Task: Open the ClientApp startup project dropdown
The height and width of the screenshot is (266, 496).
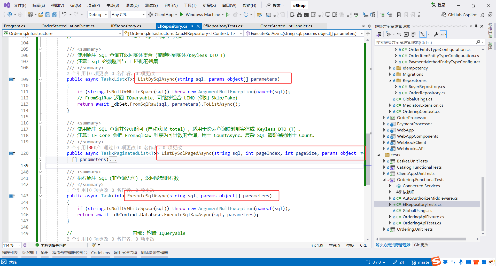Action: coord(176,15)
